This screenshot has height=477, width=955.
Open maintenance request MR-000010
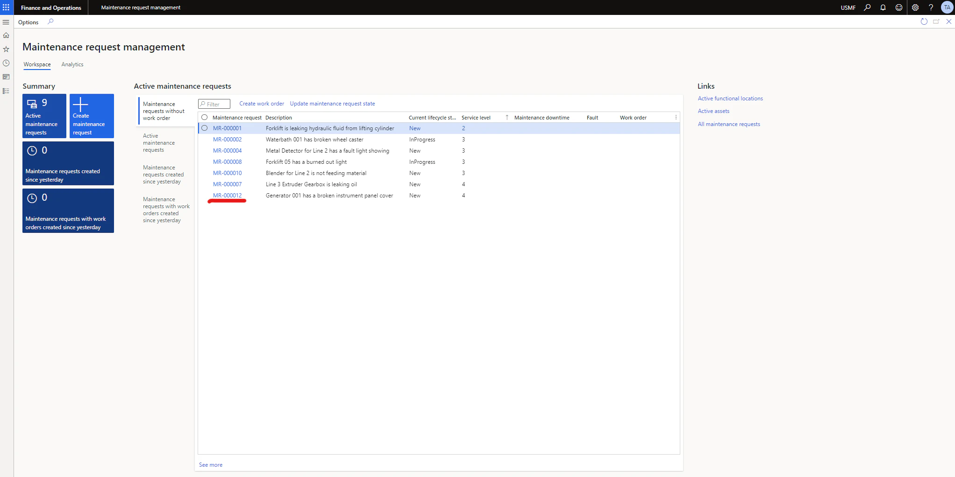point(227,173)
